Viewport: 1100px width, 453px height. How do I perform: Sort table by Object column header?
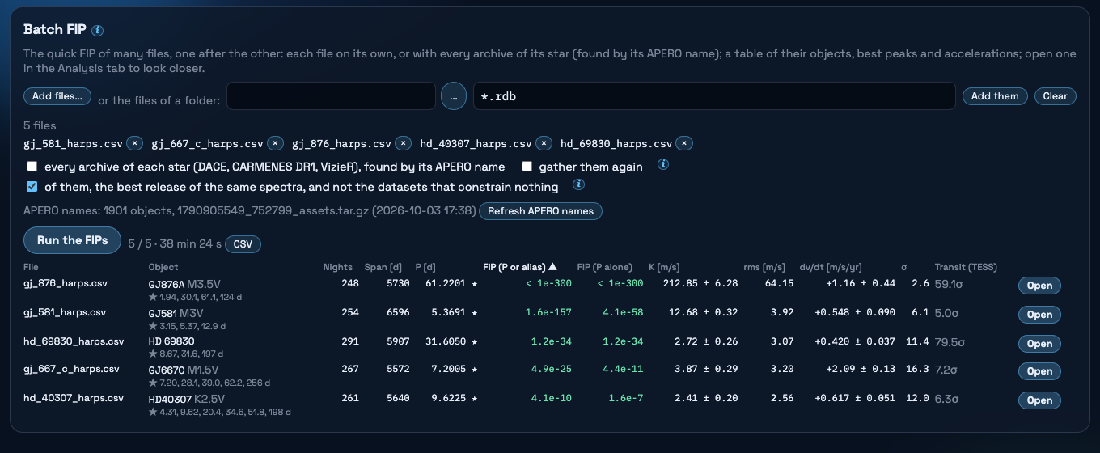coord(163,267)
